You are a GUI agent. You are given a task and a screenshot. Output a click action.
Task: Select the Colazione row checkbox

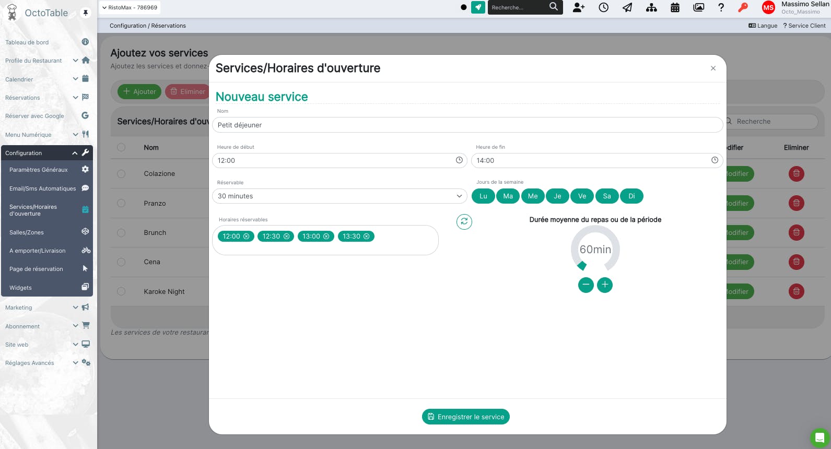tap(121, 174)
